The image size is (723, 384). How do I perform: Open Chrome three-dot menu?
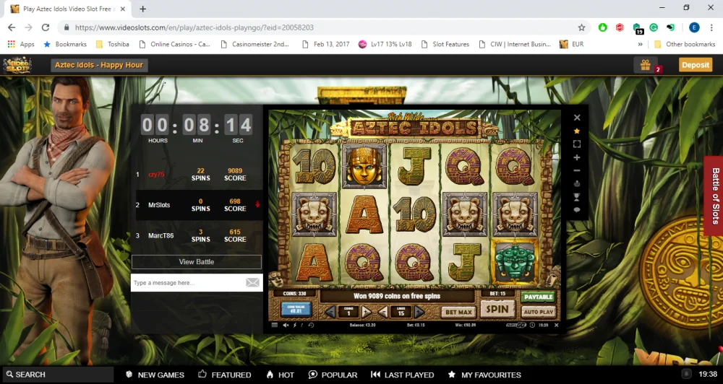tap(711, 27)
